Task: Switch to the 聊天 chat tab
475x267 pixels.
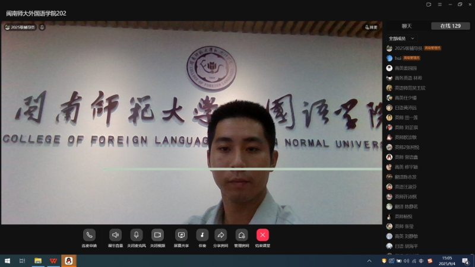Action: point(407,26)
